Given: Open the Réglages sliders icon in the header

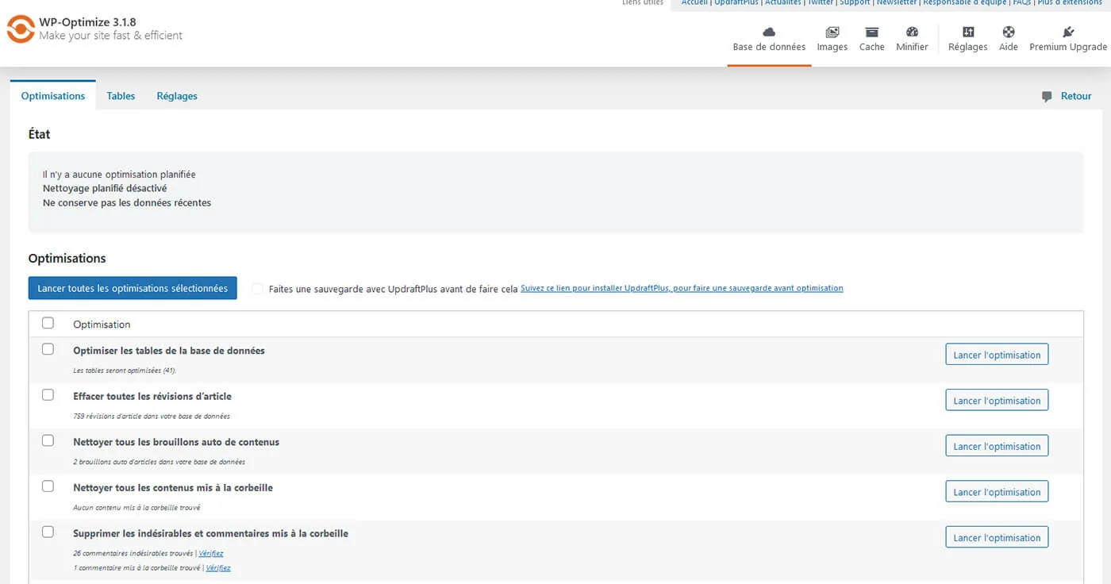Looking at the screenshot, I should [968, 32].
